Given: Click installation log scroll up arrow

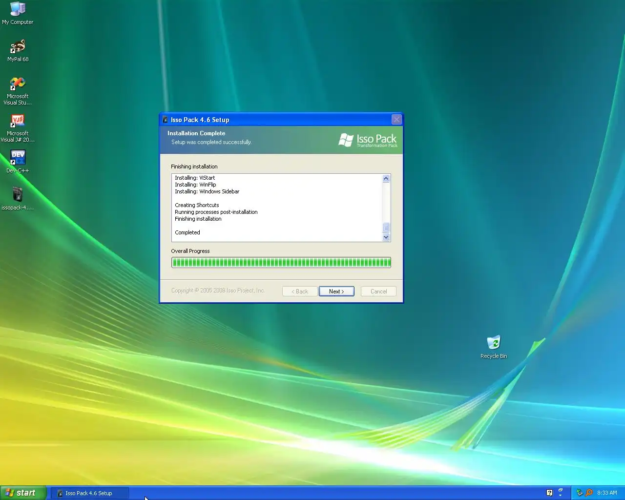Looking at the screenshot, I should (386, 178).
